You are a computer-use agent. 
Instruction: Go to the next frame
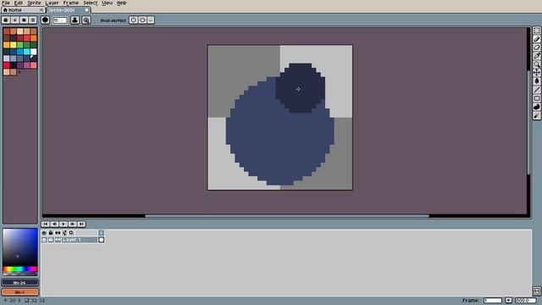click(72, 224)
